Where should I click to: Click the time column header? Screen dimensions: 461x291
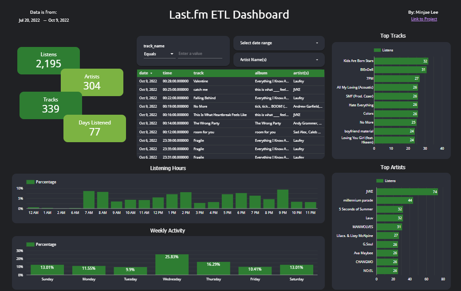167,73
